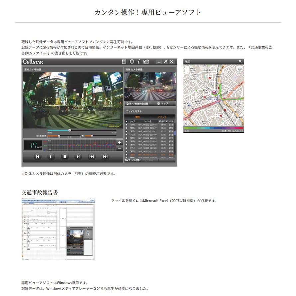Image resolution: width=296 pixels, height=296 pixels.
Task: Select file row with ファイル名 ending 220725
Action: tap(150, 151)
